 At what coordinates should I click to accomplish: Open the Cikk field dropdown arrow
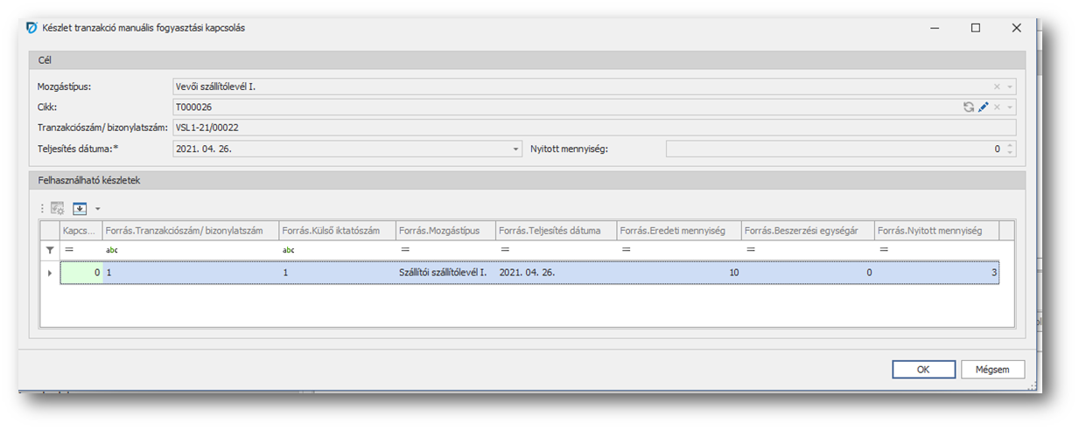point(1010,107)
